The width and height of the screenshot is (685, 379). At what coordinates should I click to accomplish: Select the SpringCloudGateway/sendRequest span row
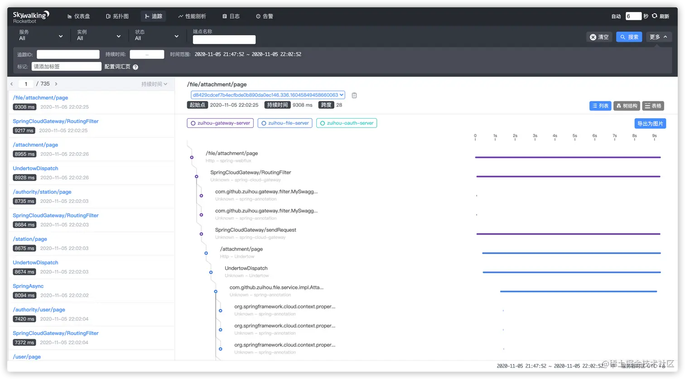point(256,233)
